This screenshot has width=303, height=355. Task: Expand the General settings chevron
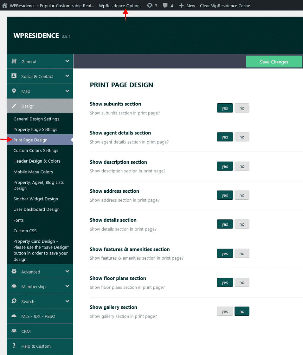[x=67, y=61]
